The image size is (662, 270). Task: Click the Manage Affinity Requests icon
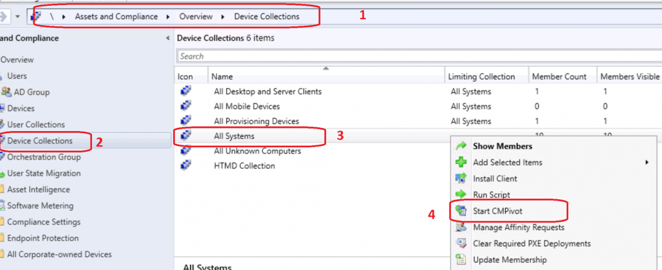coord(461,228)
